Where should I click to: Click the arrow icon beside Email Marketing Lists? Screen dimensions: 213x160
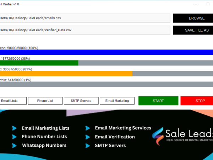pos(14,128)
